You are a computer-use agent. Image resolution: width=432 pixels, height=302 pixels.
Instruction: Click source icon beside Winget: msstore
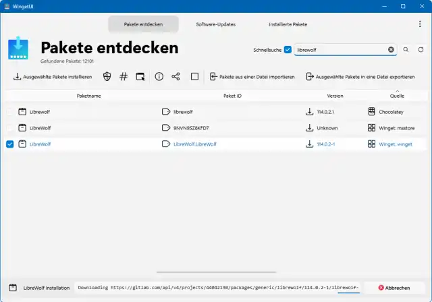click(x=371, y=127)
